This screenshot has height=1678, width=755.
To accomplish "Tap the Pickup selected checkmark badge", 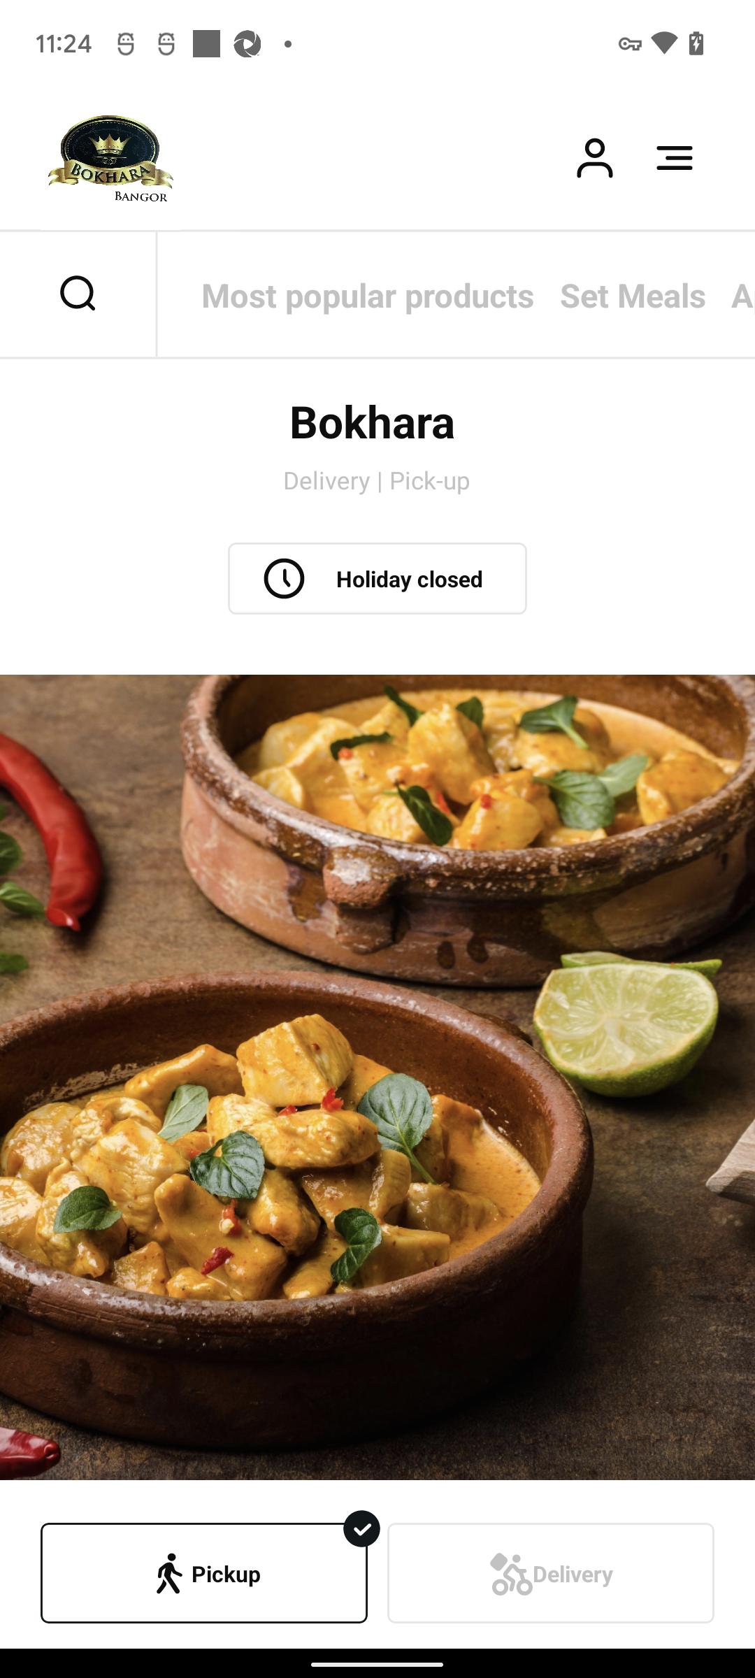I will coord(361,1529).
